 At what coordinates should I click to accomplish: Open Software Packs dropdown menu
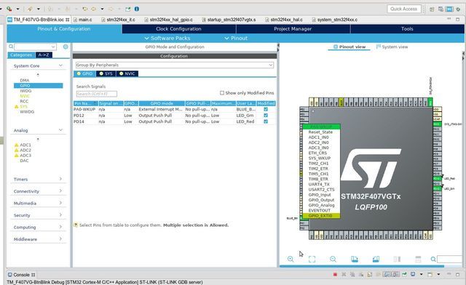pos(167,38)
